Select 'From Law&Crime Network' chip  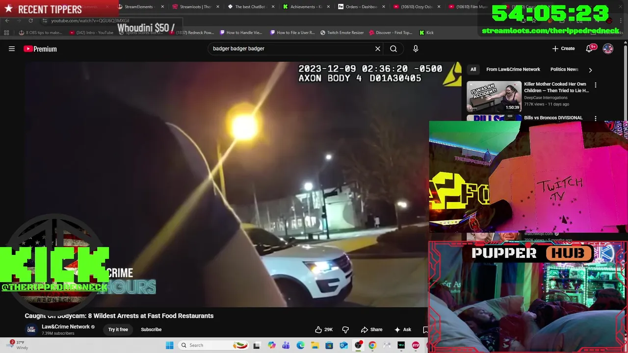pos(513,69)
